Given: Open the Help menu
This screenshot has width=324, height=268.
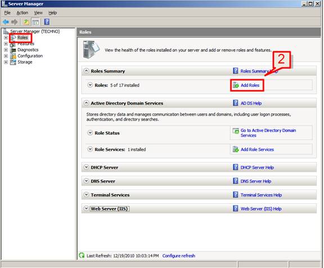Looking at the screenshot, I should click(x=53, y=13).
